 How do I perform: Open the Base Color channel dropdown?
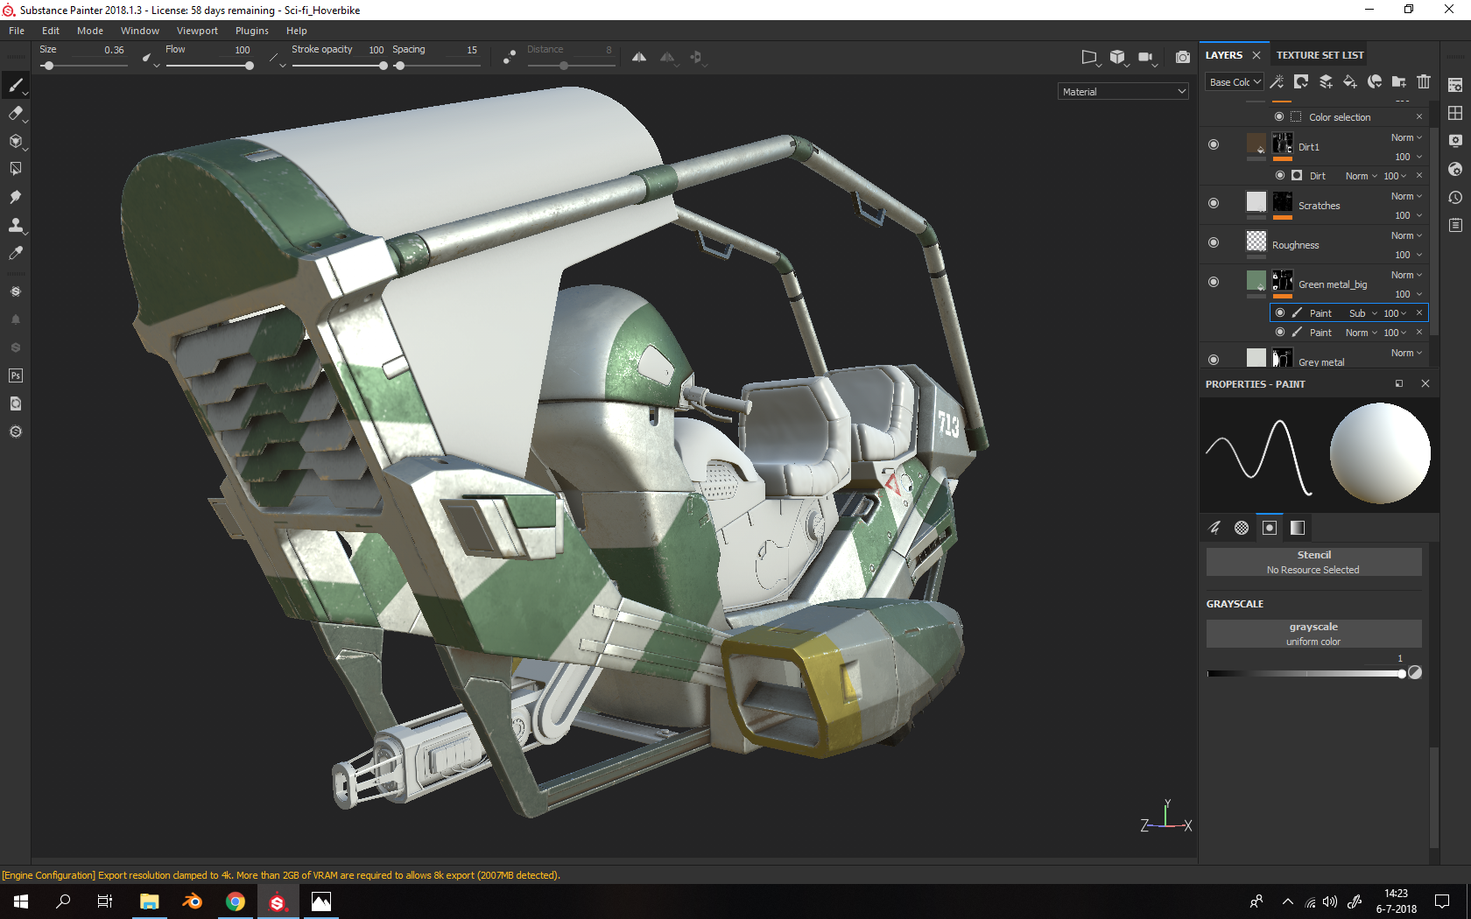[x=1235, y=82]
